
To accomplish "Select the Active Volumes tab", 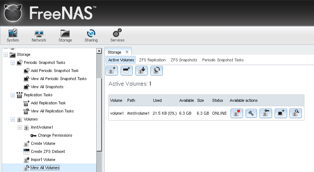I will point(121,60).
